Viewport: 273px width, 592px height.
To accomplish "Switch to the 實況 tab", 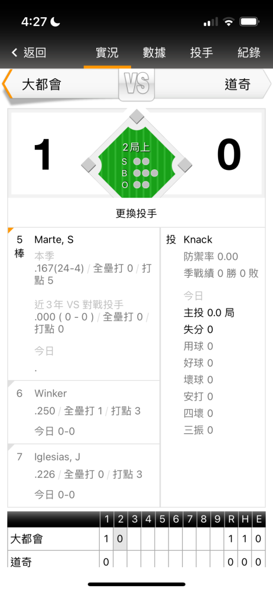I will (x=107, y=53).
